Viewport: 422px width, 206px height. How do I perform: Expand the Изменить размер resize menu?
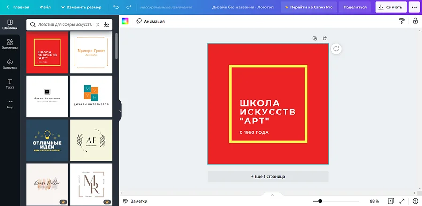coord(81,8)
